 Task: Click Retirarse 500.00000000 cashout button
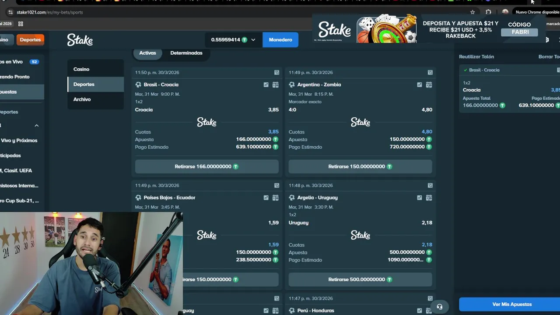(x=360, y=279)
